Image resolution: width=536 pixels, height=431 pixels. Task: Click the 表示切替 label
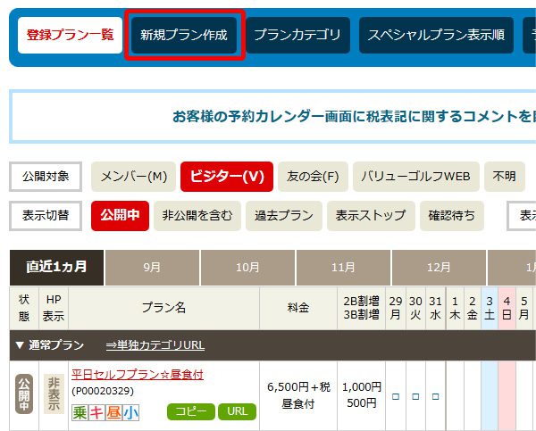pos(46,216)
